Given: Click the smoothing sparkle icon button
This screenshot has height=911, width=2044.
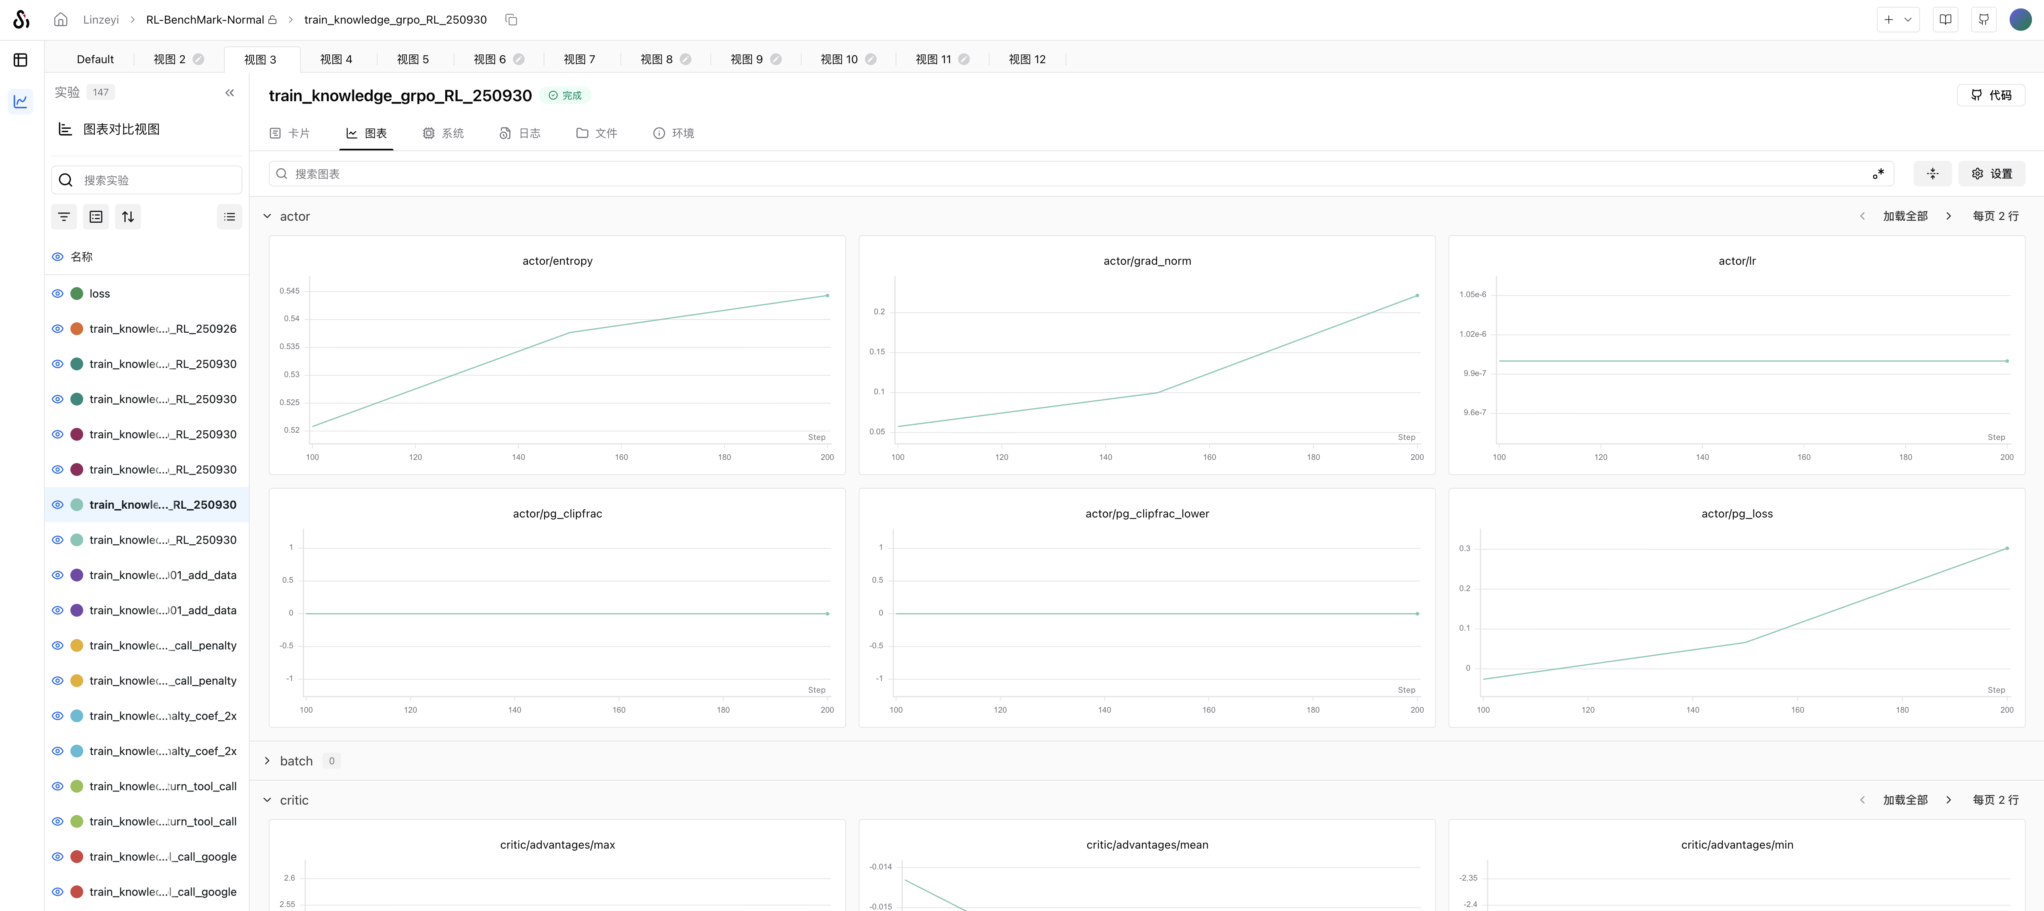Looking at the screenshot, I should (1933, 174).
